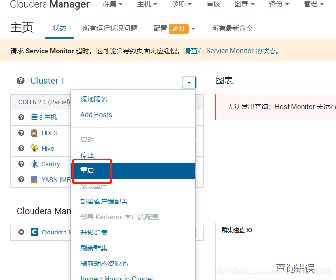Click the orange wrench 11 configuration badge

point(179,29)
